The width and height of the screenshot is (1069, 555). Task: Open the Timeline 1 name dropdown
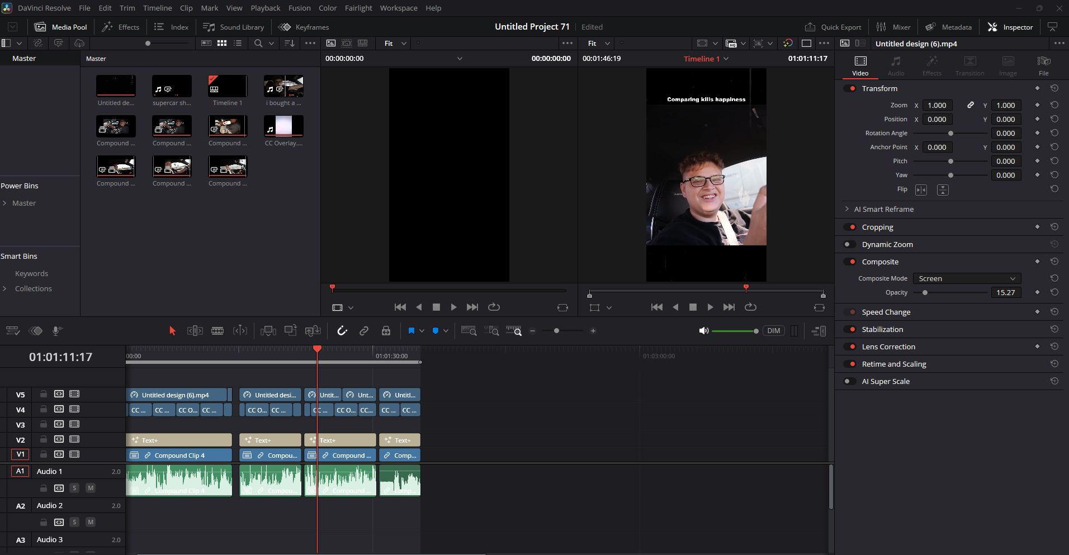[706, 58]
